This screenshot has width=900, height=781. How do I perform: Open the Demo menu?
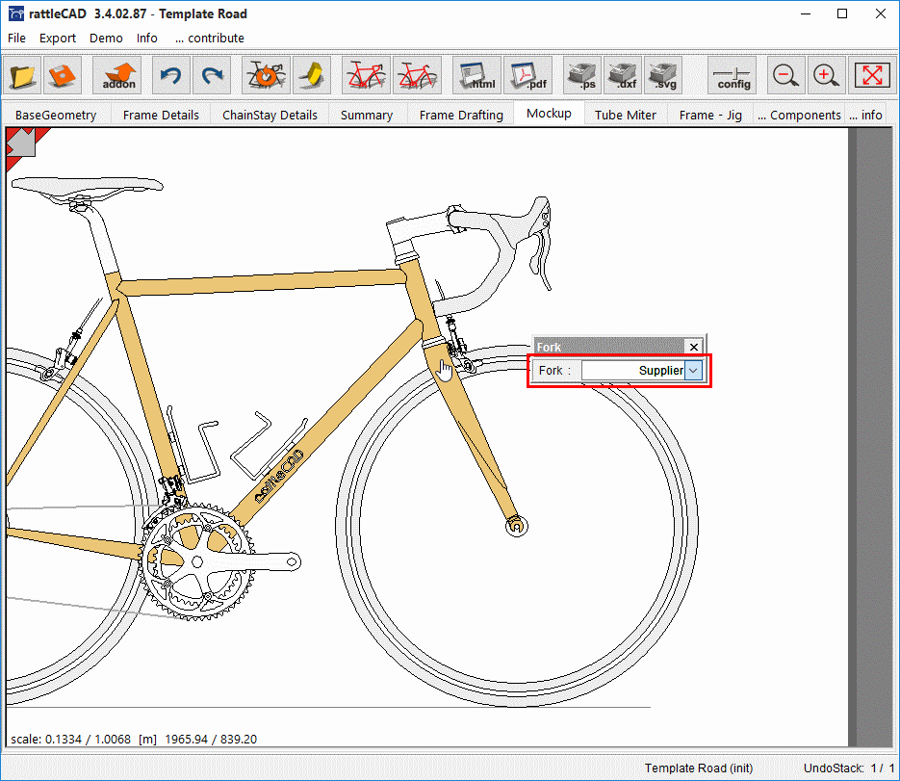pyautogui.click(x=106, y=38)
